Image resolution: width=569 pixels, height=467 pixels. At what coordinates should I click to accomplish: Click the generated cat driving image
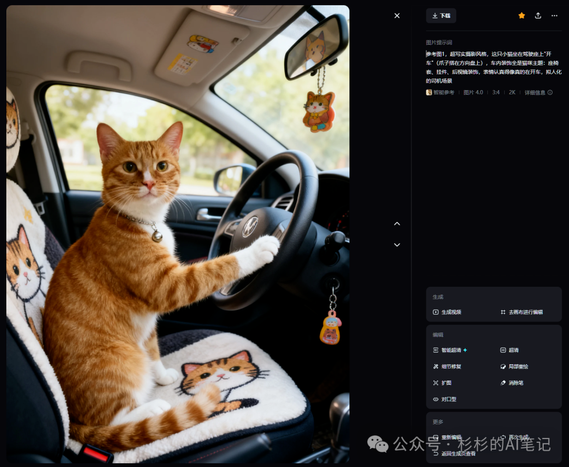click(178, 234)
